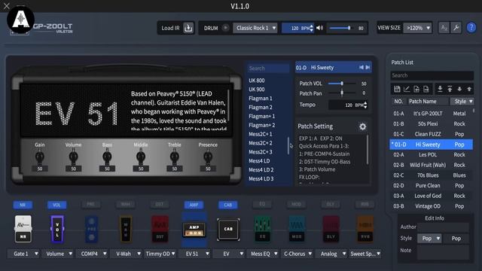Enable the DST module label

[159, 204]
